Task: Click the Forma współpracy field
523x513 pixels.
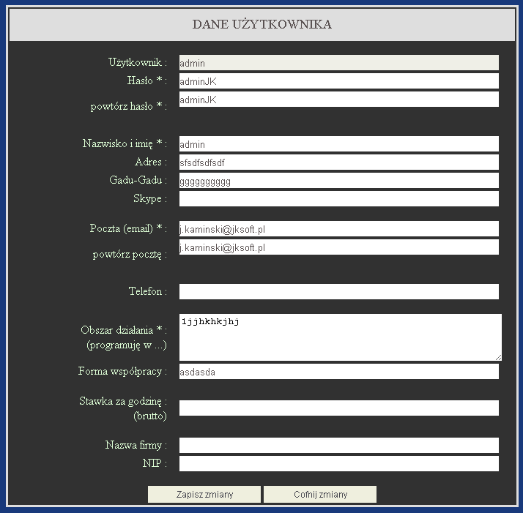Action: point(338,372)
